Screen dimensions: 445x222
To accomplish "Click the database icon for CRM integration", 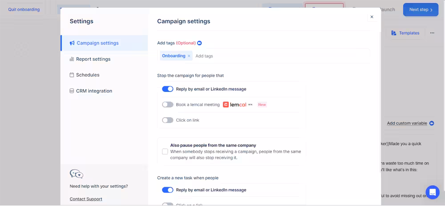I will [x=72, y=91].
